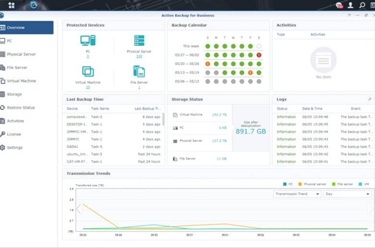Click scrollbar in Last Backup Time list
The height and width of the screenshot is (248, 375).
pyautogui.click(x=163, y=119)
